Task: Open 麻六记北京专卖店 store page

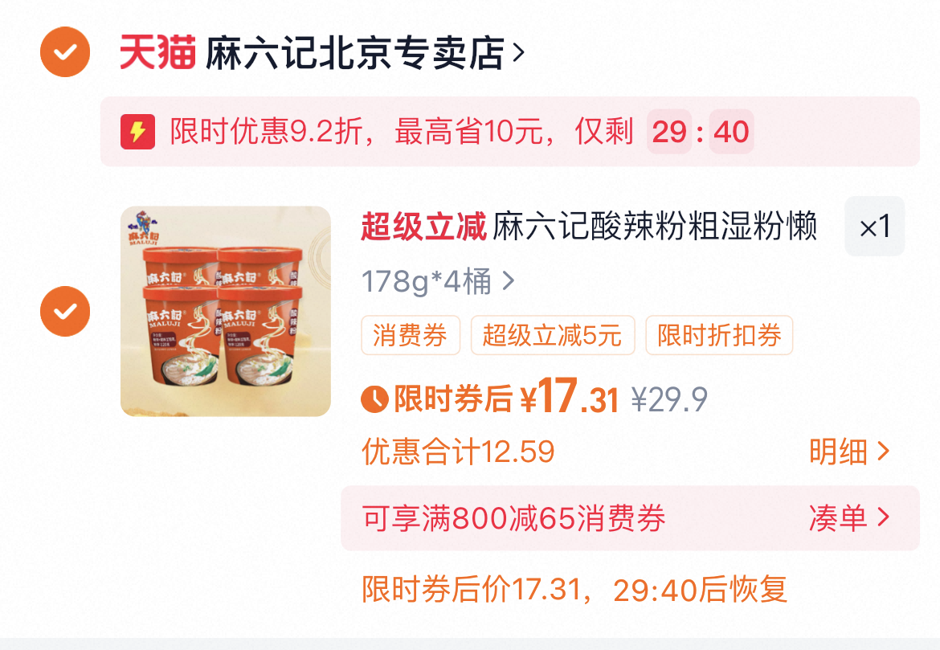Action: 355,53
